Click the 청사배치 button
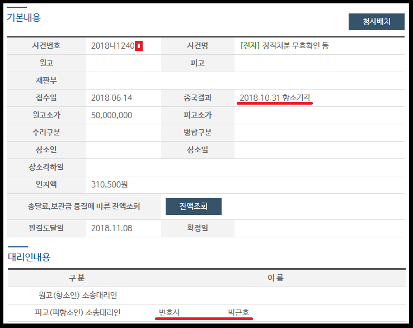413x328 pixels. [x=376, y=22]
